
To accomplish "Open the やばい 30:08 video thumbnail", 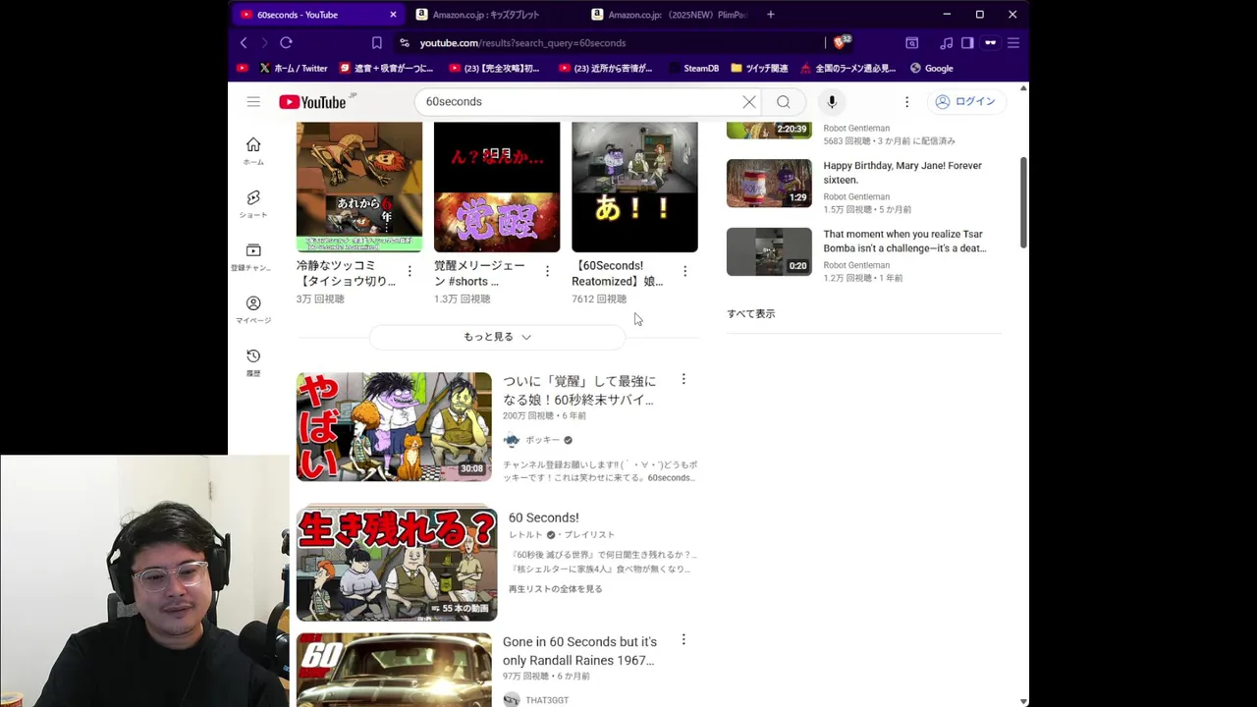I will [394, 426].
